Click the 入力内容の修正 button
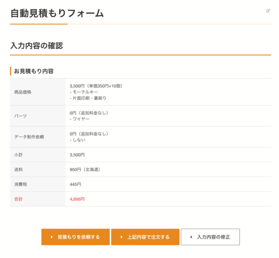279x258 pixels. point(210,237)
